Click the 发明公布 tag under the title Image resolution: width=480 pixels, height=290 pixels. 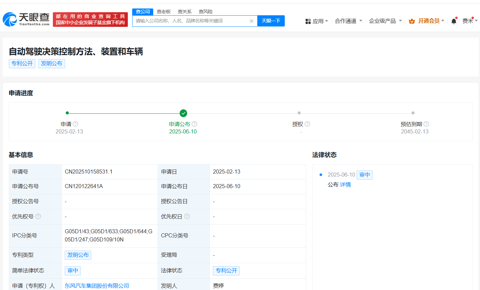(52, 64)
